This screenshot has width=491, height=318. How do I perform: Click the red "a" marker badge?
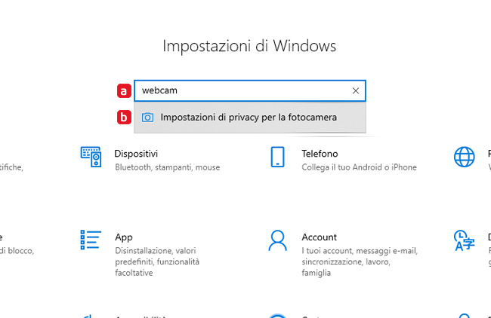tap(124, 91)
